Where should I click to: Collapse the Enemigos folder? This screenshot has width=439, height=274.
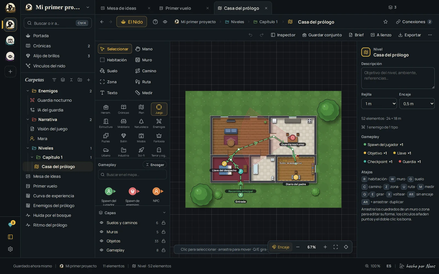pos(27,91)
